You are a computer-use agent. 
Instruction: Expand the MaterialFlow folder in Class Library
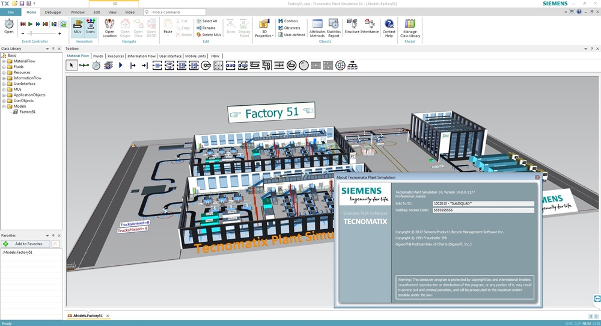tap(4, 61)
